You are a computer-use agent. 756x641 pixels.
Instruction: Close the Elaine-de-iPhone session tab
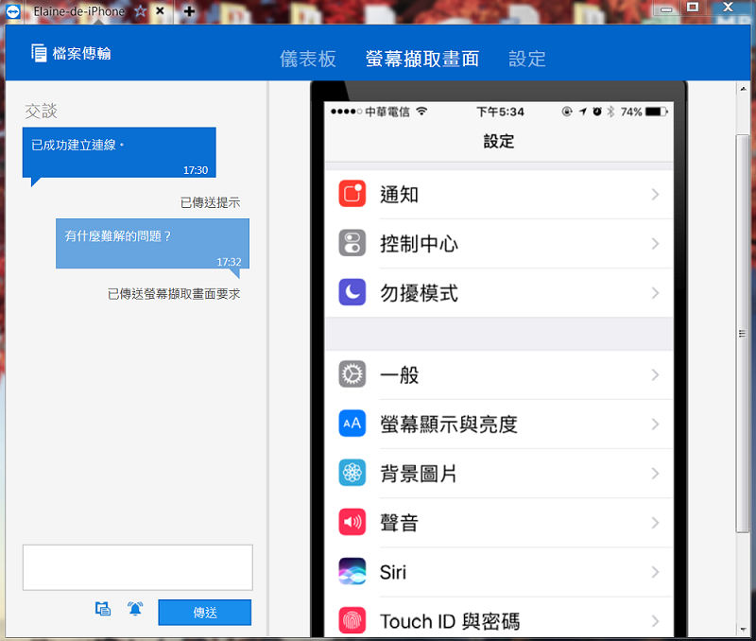[160, 10]
